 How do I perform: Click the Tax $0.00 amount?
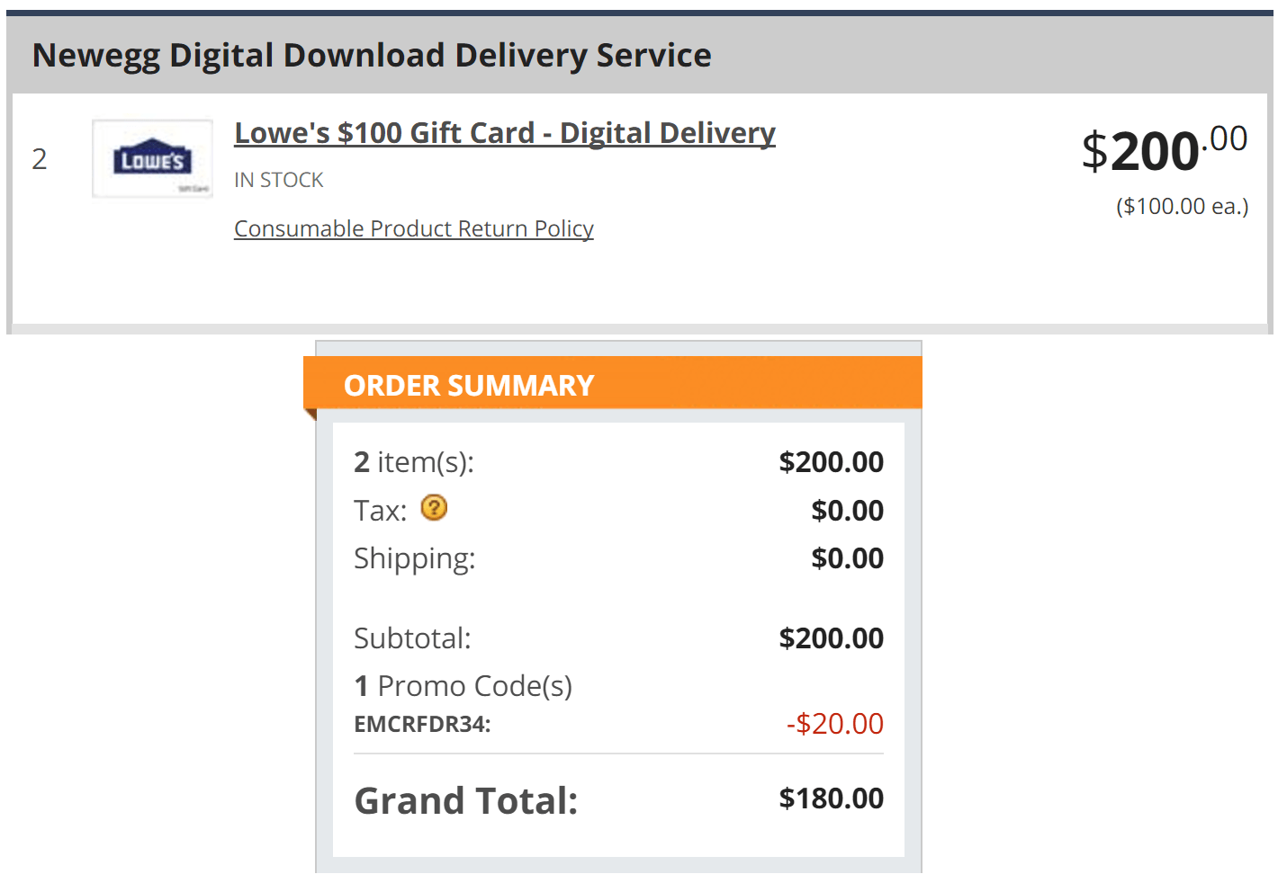pyautogui.click(x=848, y=511)
